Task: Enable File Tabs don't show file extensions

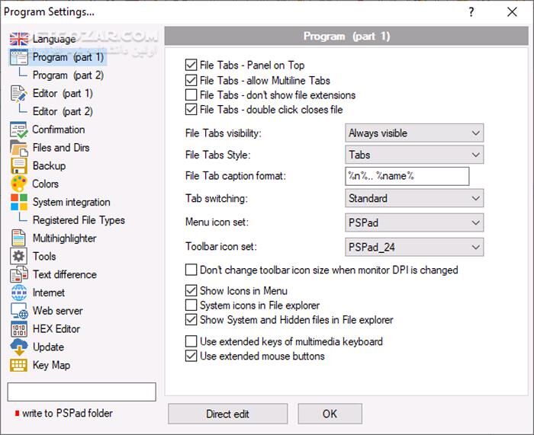Action: (191, 95)
